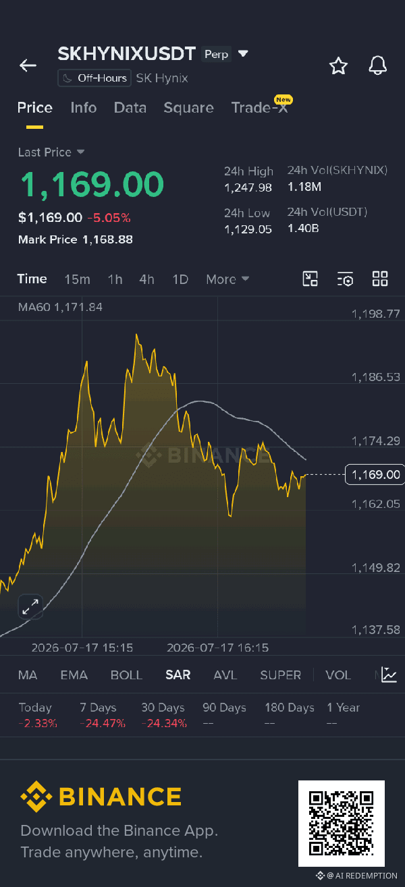
Task: Click the Binance logo in footer
Action: [101, 797]
